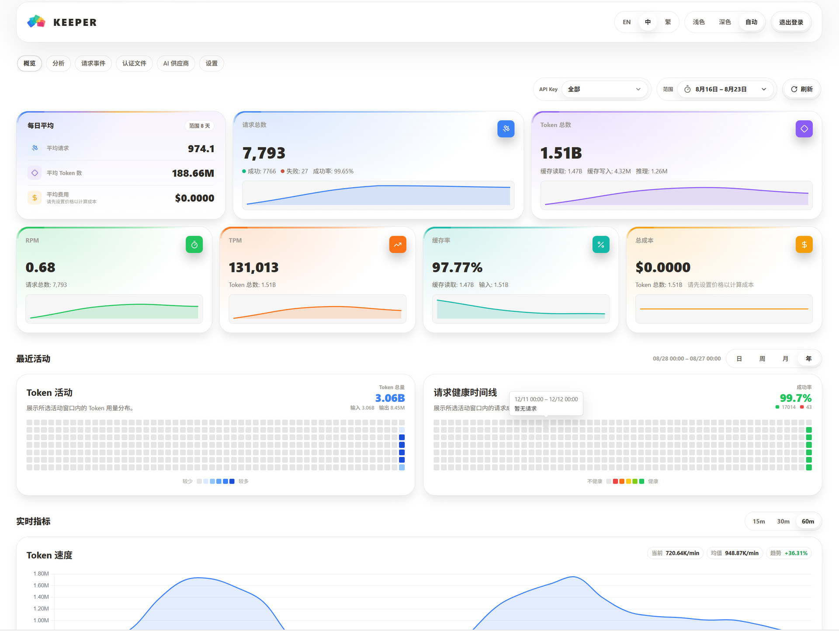This screenshot has width=839, height=631.
Task: Open the 认证文件 tab
Action: click(134, 63)
